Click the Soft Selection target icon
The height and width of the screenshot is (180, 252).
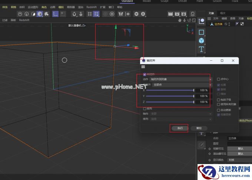tap(112, 14)
